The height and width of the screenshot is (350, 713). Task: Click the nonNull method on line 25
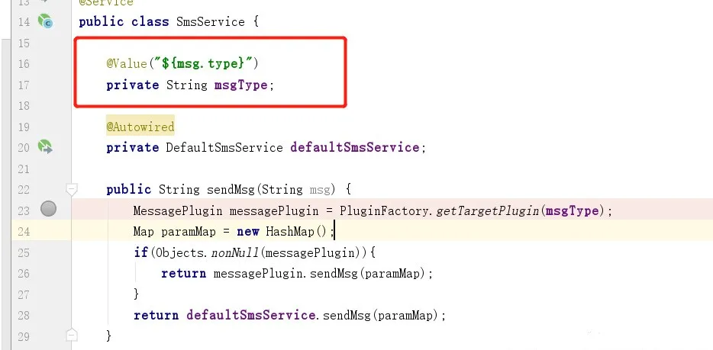pos(234,252)
